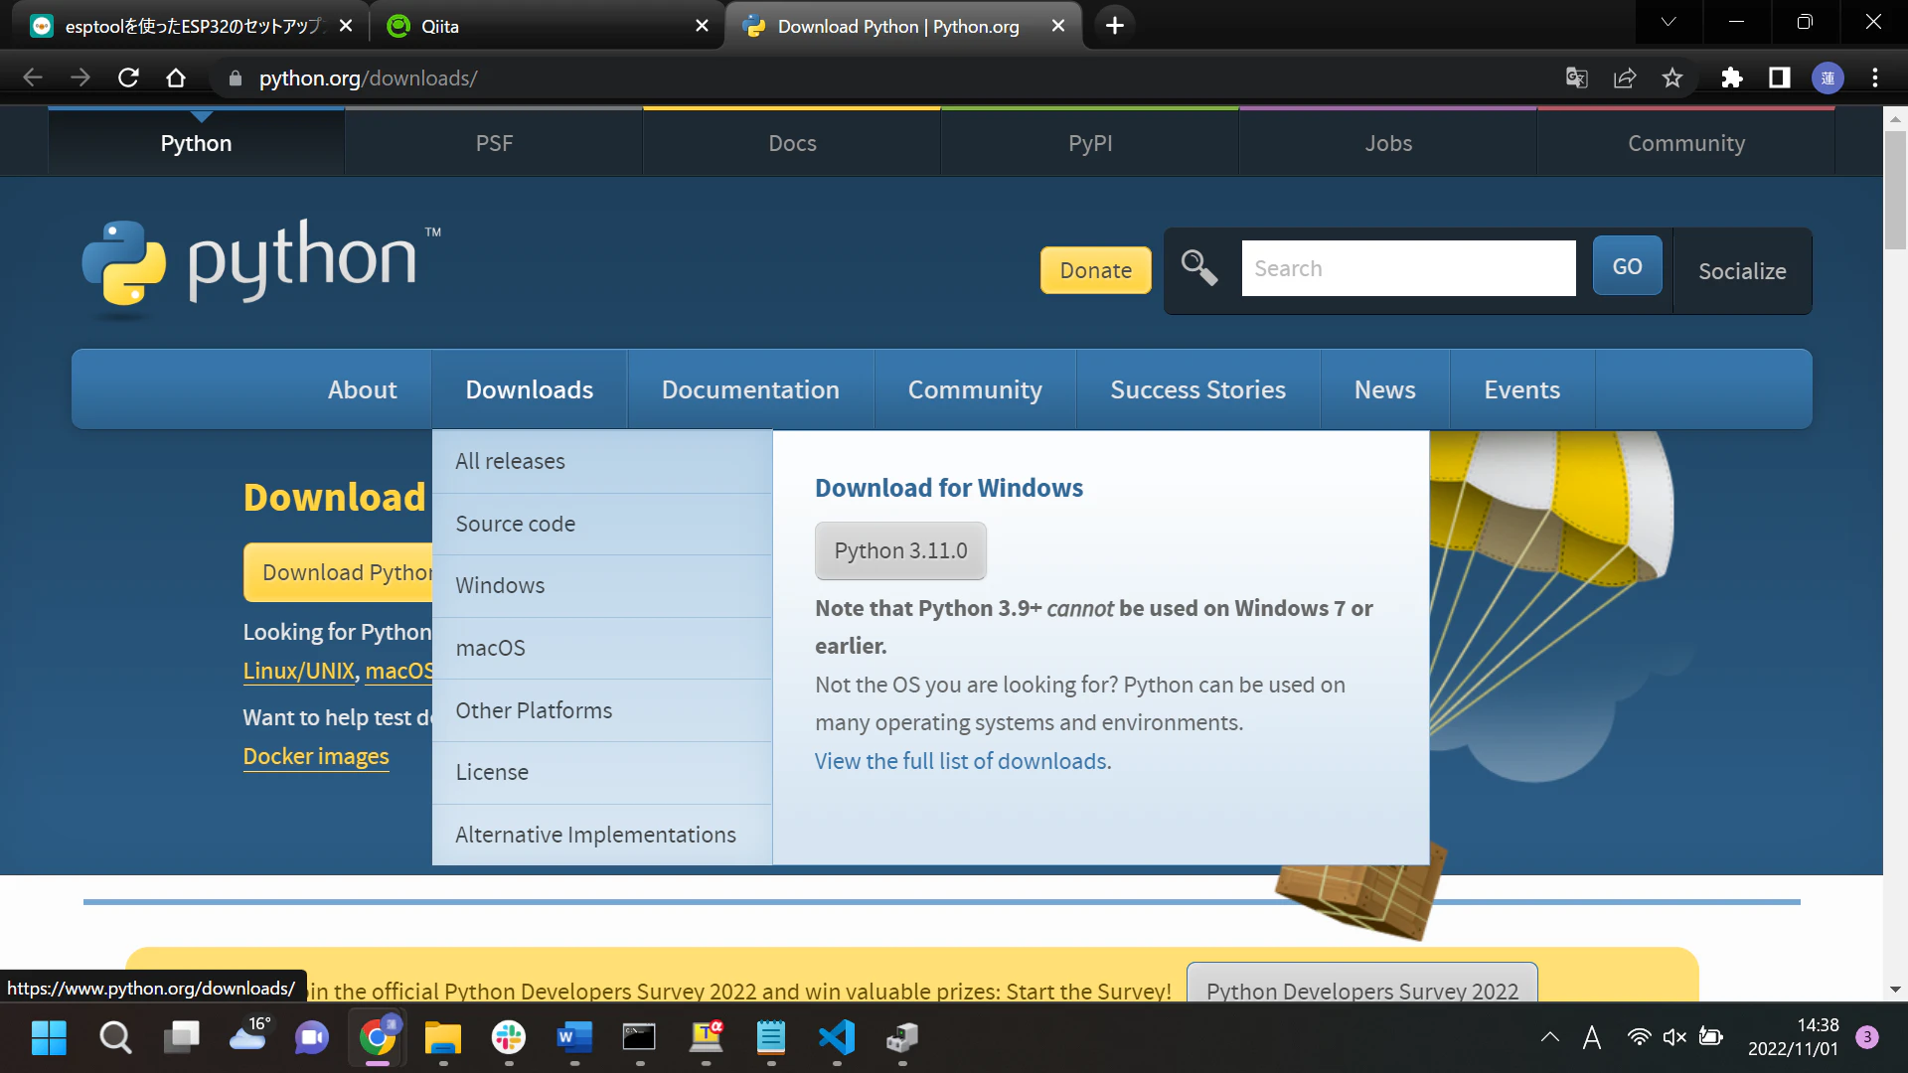Open a new browser tab
This screenshot has height=1073, width=1908.
[1115, 26]
